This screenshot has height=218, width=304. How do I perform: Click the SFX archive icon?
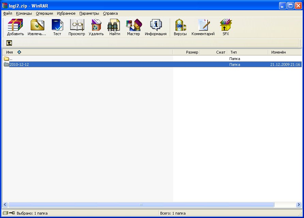tap(226, 27)
